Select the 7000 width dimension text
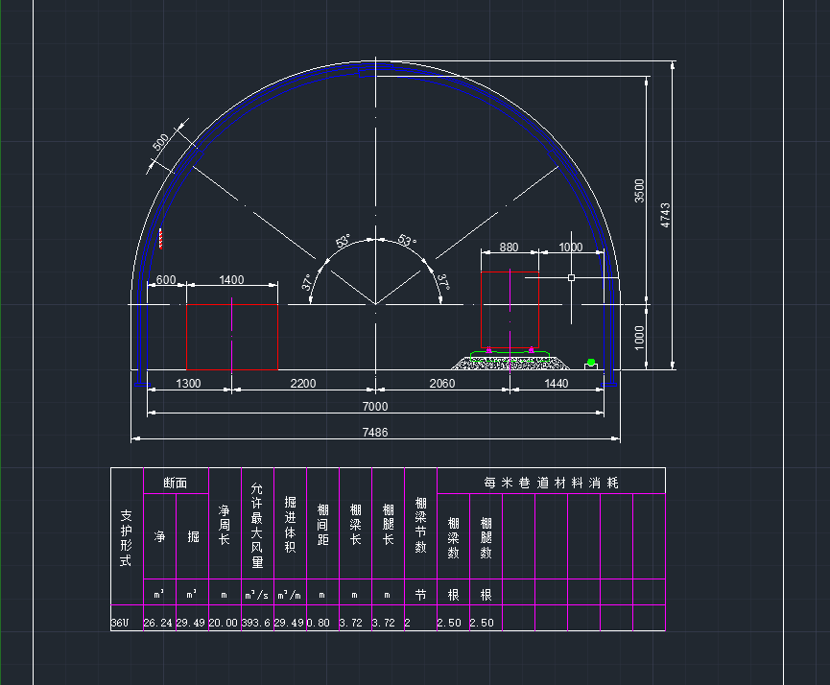The width and height of the screenshot is (830, 685). pyautogui.click(x=375, y=407)
